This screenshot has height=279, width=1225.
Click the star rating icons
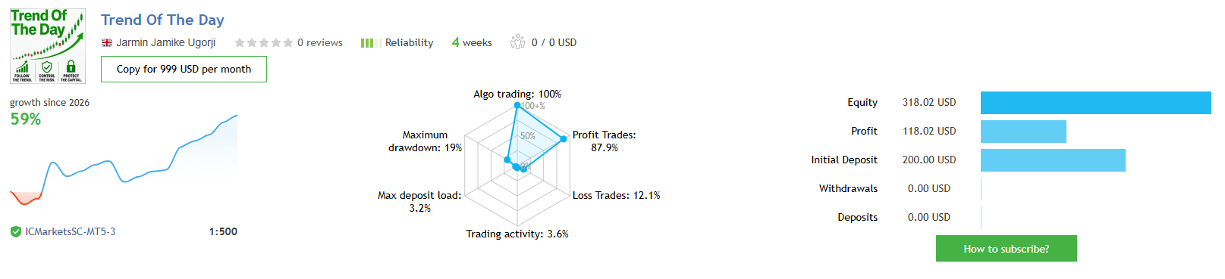pos(264,43)
